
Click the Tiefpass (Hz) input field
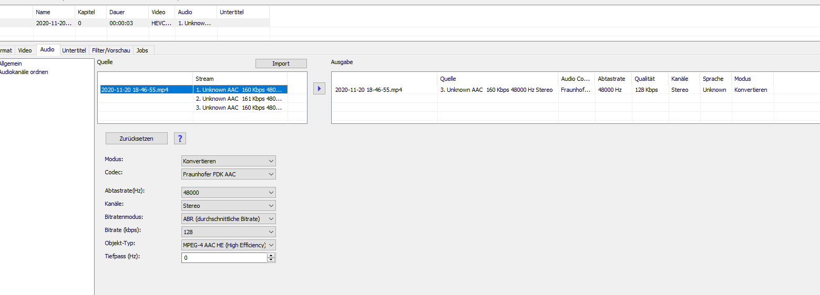click(x=224, y=258)
